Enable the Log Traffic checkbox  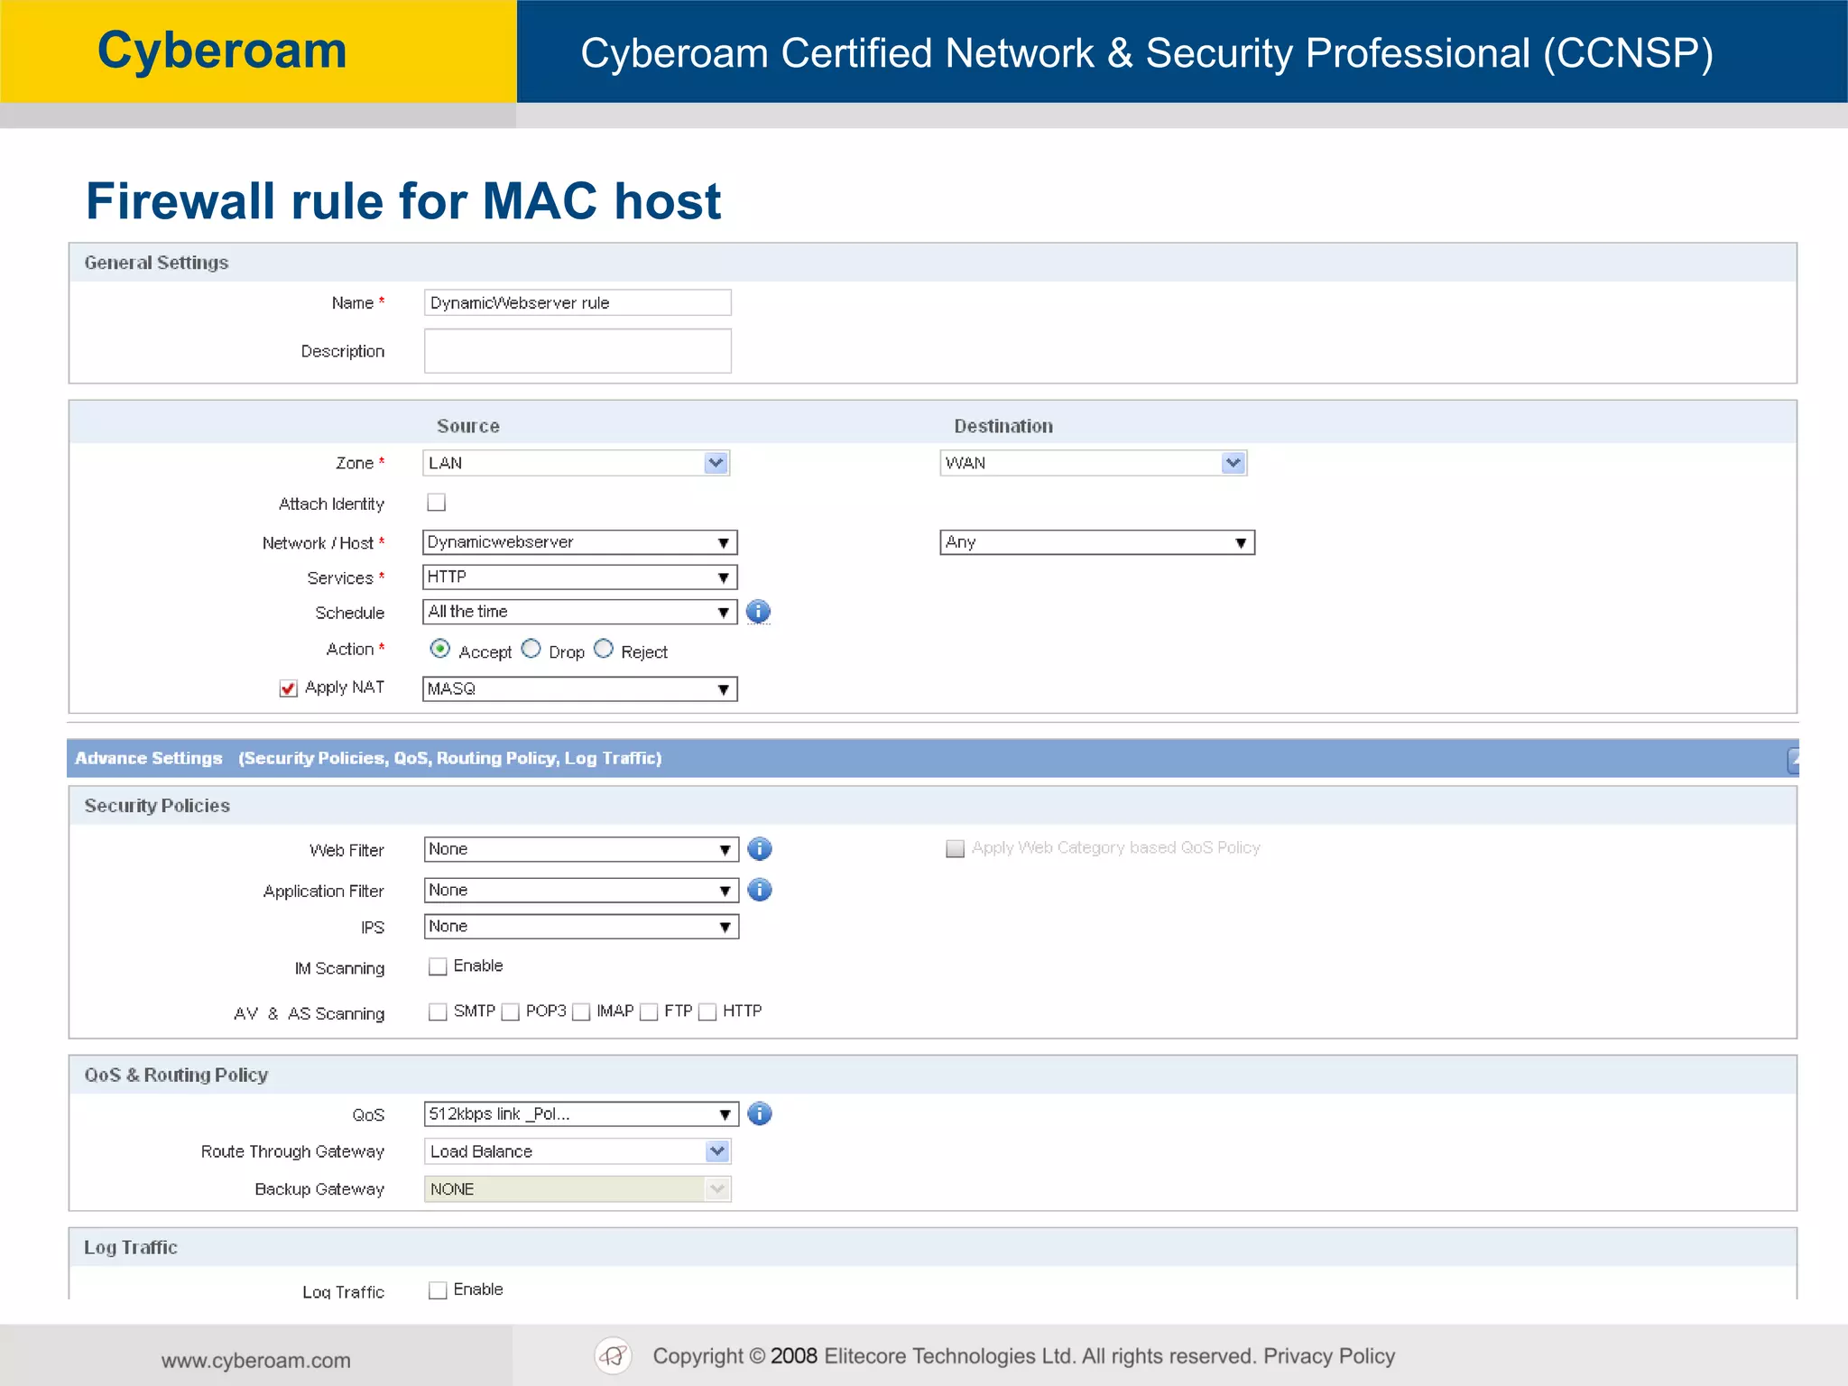click(438, 1290)
